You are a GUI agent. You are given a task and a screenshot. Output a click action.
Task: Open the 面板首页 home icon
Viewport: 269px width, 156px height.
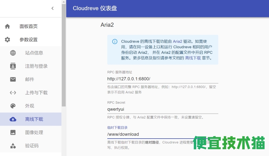click(7, 26)
